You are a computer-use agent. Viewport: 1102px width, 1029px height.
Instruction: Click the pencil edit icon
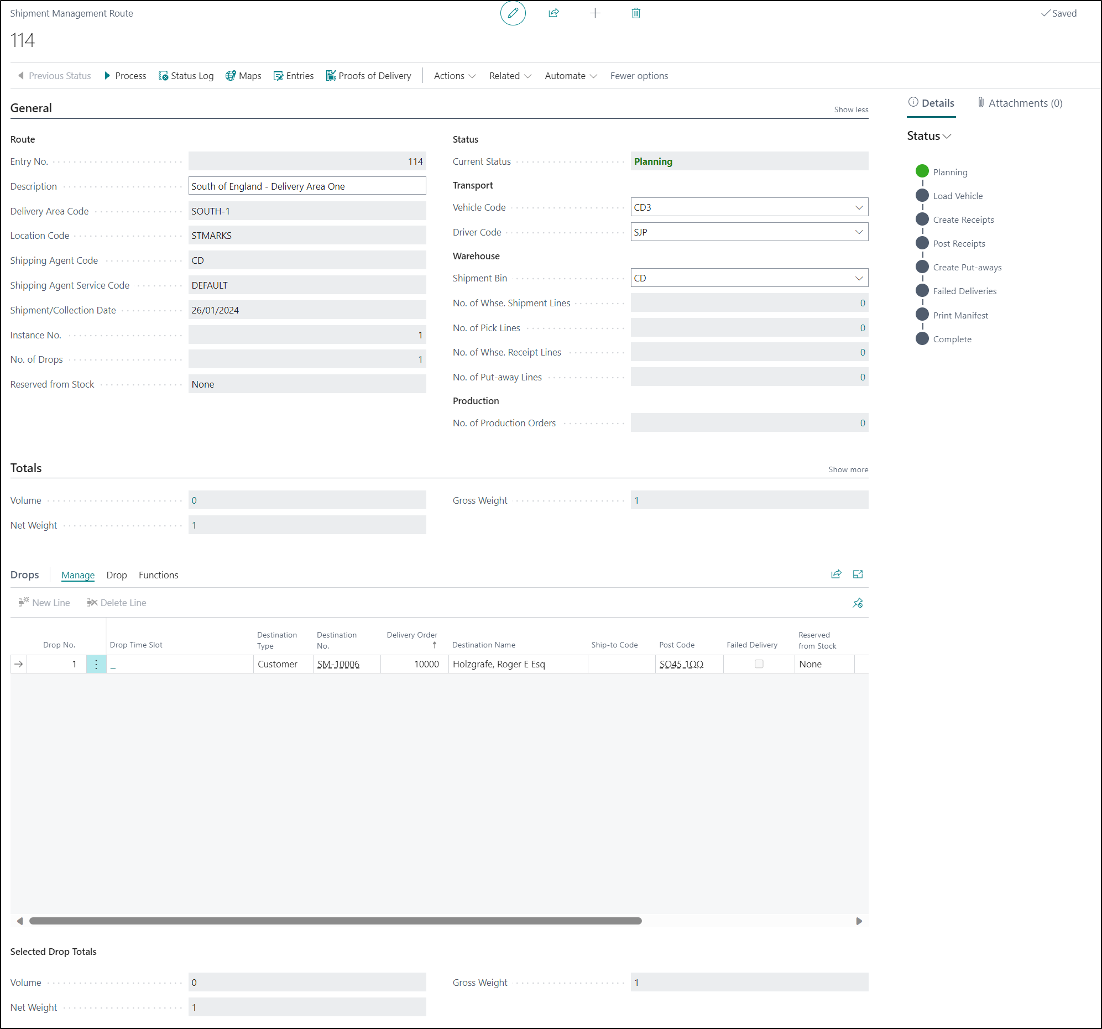pyautogui.click(x=513, y=13)
